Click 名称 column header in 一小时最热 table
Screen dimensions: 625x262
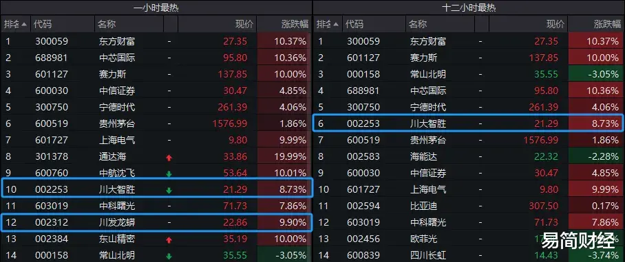(x=107, y=24)
